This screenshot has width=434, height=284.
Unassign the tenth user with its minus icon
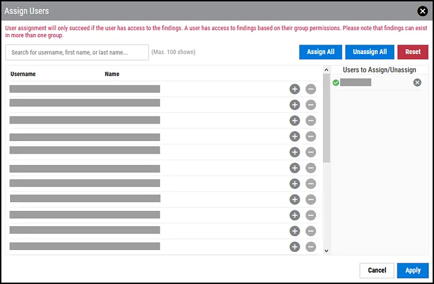pyautogui.click(x=310, y=230)
